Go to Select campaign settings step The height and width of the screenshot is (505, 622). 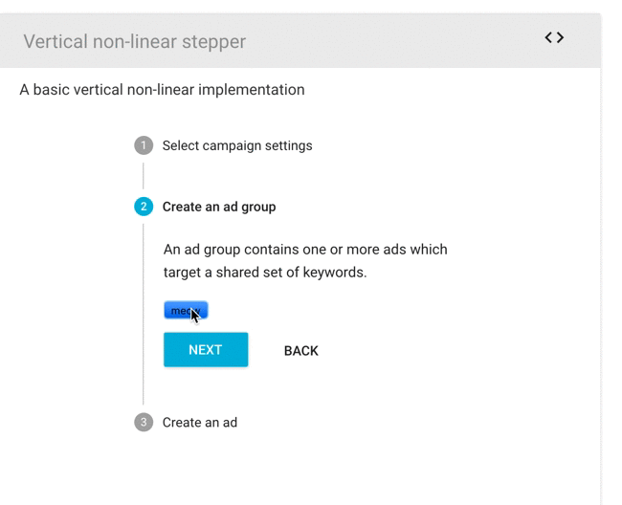237,145
